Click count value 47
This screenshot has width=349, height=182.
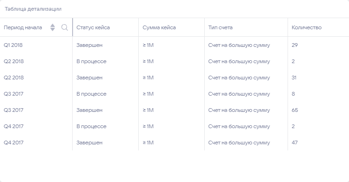pyautogui.click(x=295, y=143)
